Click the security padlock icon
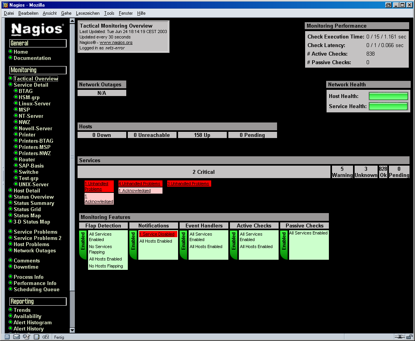This screenshot has height=341, width=415. click(410, 337)
